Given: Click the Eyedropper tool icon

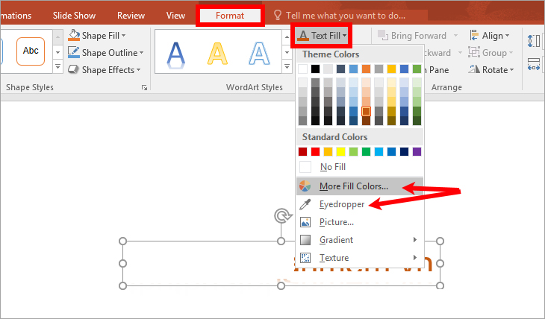Looking at the screenshot, I should (305, 204).
